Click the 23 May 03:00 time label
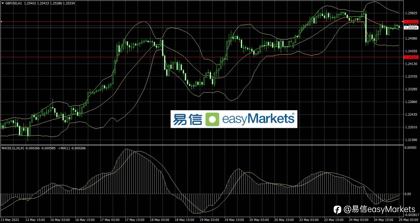Image resolution: width=420 pixels, height=223 pixels. tap(309, 220)
